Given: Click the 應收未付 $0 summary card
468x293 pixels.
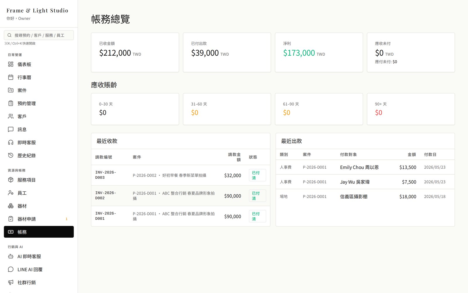Looking at the screenshot, I should click(411, 52).
